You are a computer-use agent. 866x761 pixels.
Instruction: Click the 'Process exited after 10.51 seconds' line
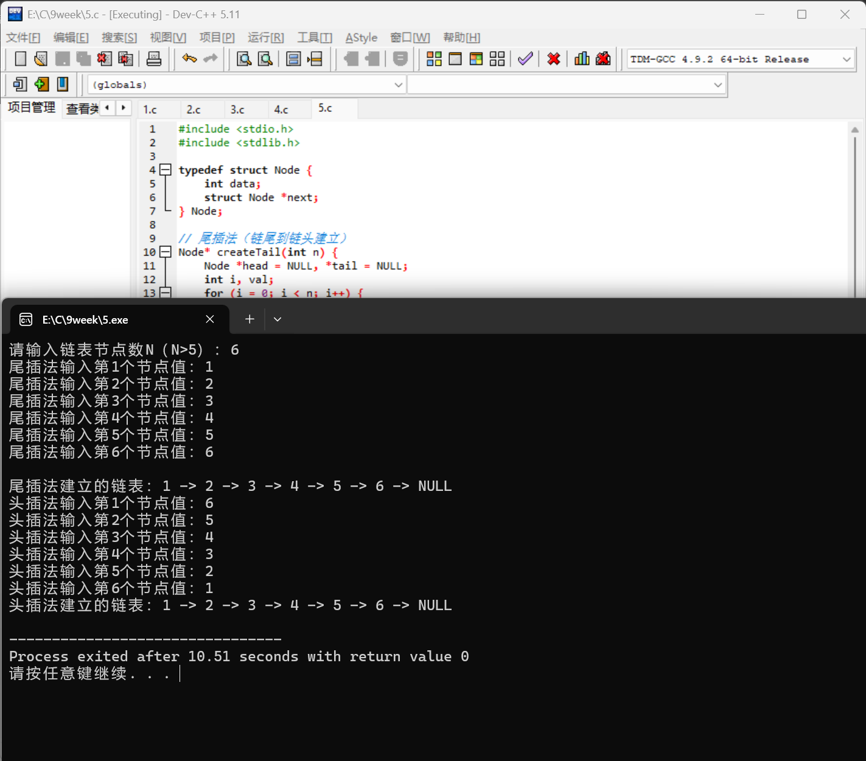[x=239, y=656]
